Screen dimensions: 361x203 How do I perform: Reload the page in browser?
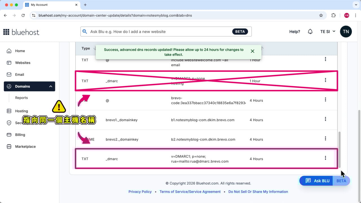(23, 16)
